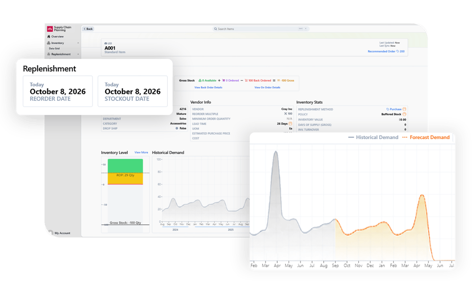Open View More for Inventory Level
This screenshot has height=297, width=474.
point(141,153)
